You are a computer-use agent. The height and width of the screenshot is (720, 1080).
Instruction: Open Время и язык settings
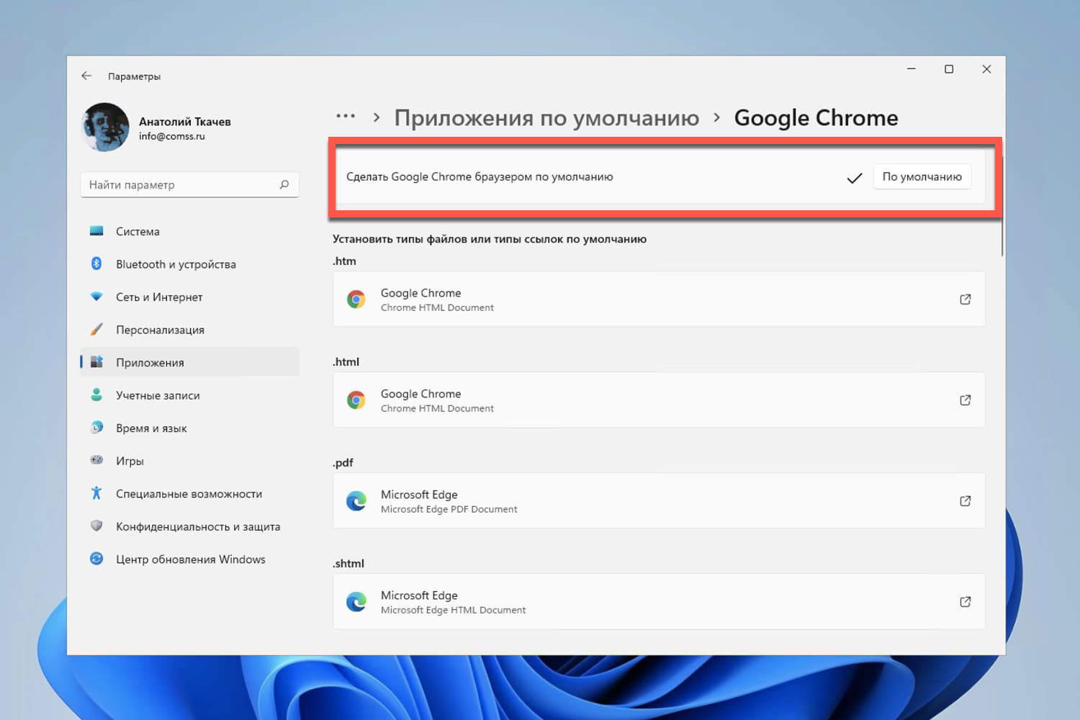tap(190, 428)
